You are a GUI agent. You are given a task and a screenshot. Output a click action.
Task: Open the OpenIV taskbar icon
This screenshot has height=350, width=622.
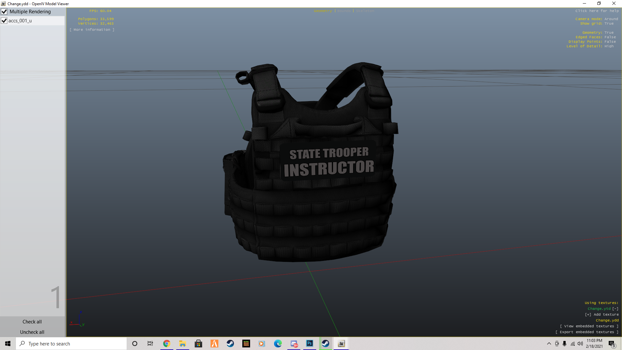(341, 344)
